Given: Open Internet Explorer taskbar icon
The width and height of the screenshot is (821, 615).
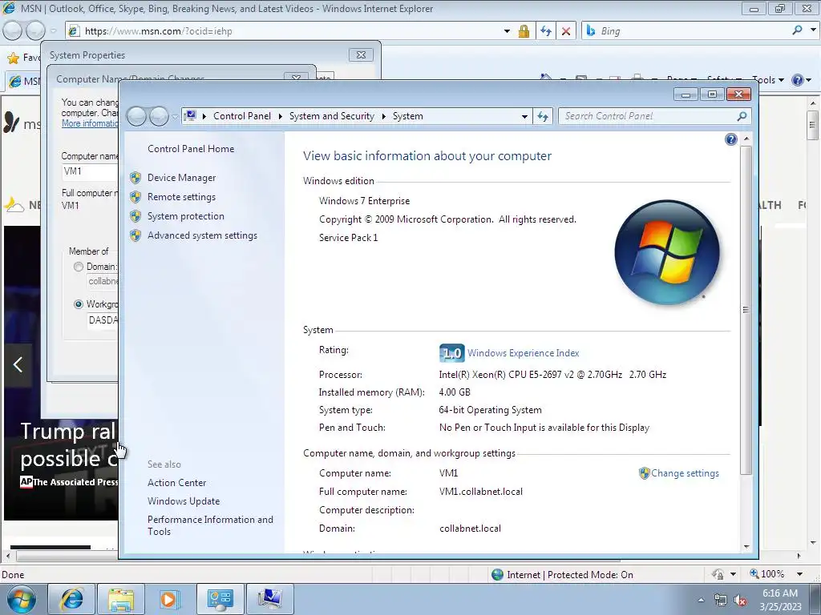Looking at the screenshot, I should click(x=71, y=599).
